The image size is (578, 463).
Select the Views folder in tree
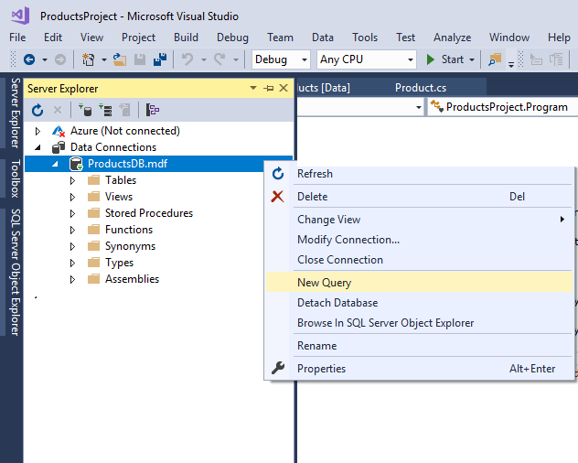pos(118,197)
